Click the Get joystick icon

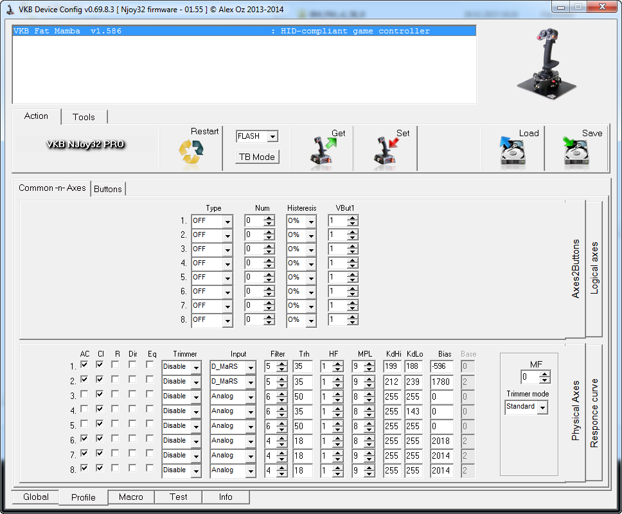pyautogui.click(x=323, y=152)
